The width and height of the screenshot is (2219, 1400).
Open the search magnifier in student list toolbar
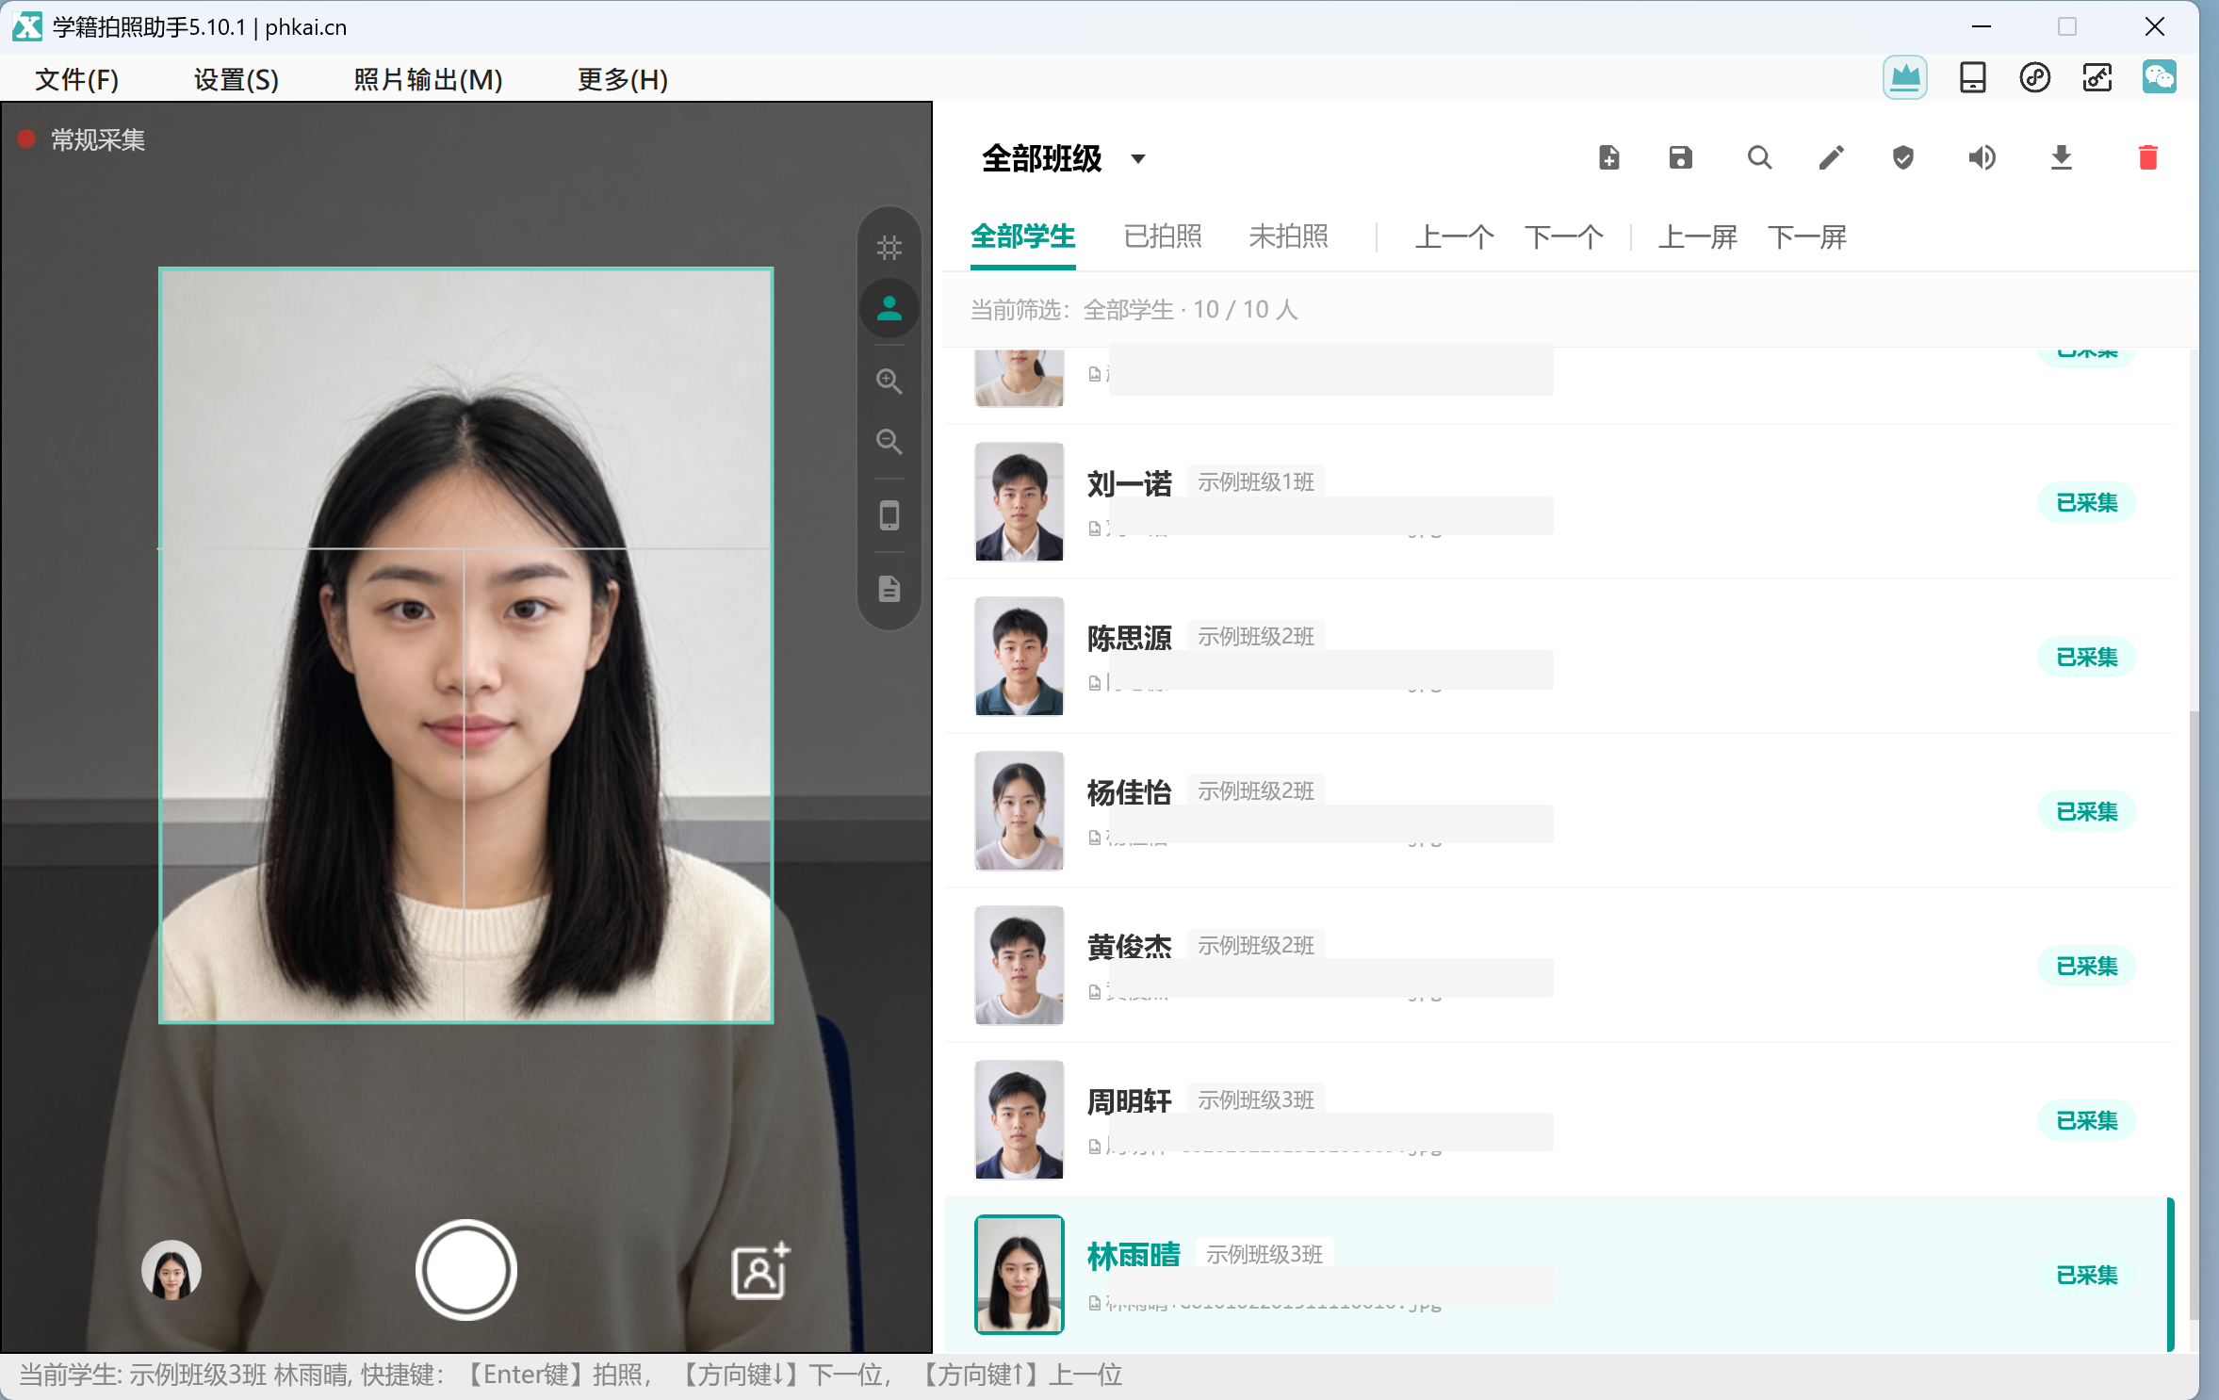1759,157
